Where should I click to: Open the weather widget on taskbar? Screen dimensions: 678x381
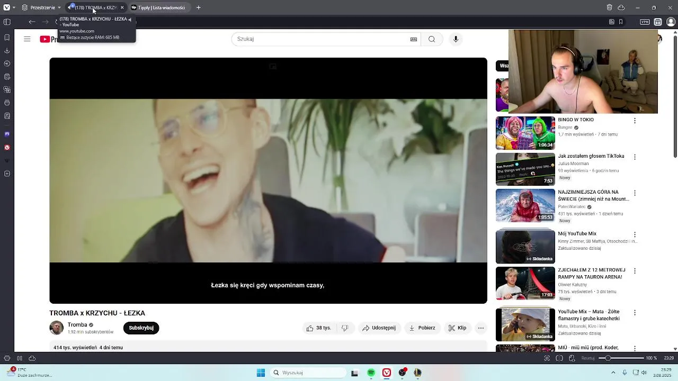pos(29,373)
